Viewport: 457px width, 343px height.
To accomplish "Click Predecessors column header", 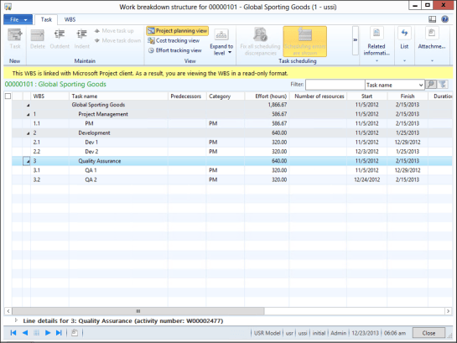I will [187, 96].
